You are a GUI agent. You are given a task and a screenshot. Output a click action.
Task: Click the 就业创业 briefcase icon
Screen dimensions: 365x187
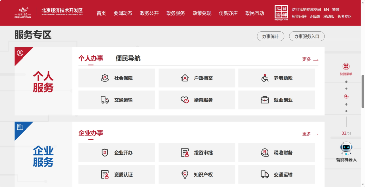coord(265,100)
